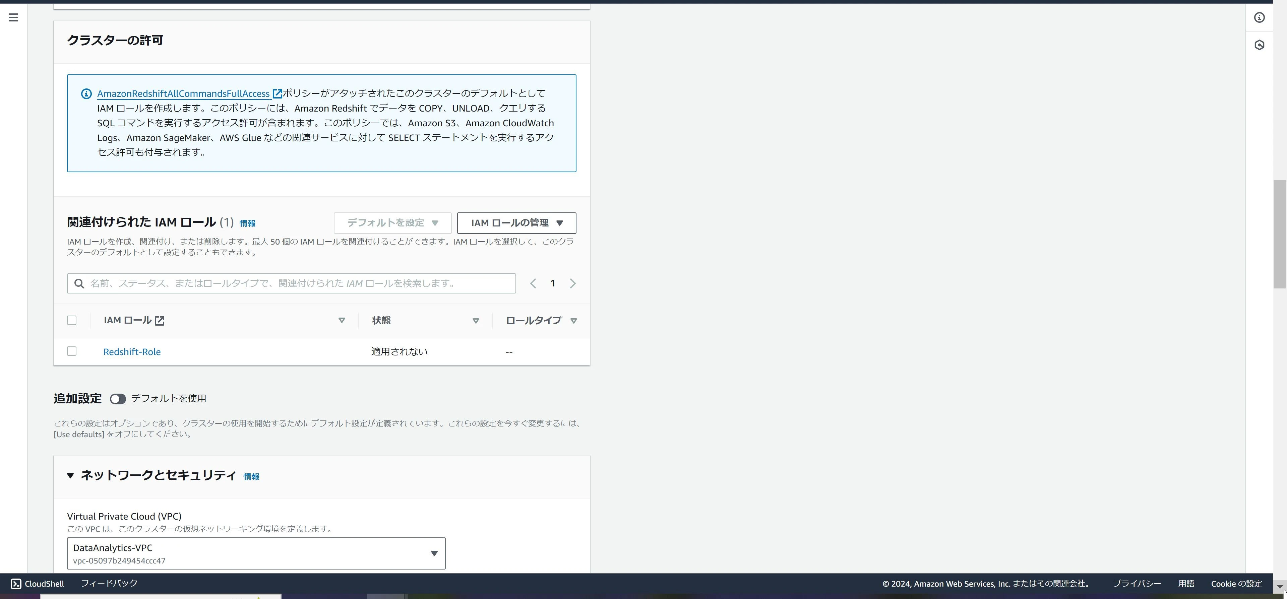The image size is (1287, 599).
Task: Open the 用語 footer link
Action: [1186, 584]
